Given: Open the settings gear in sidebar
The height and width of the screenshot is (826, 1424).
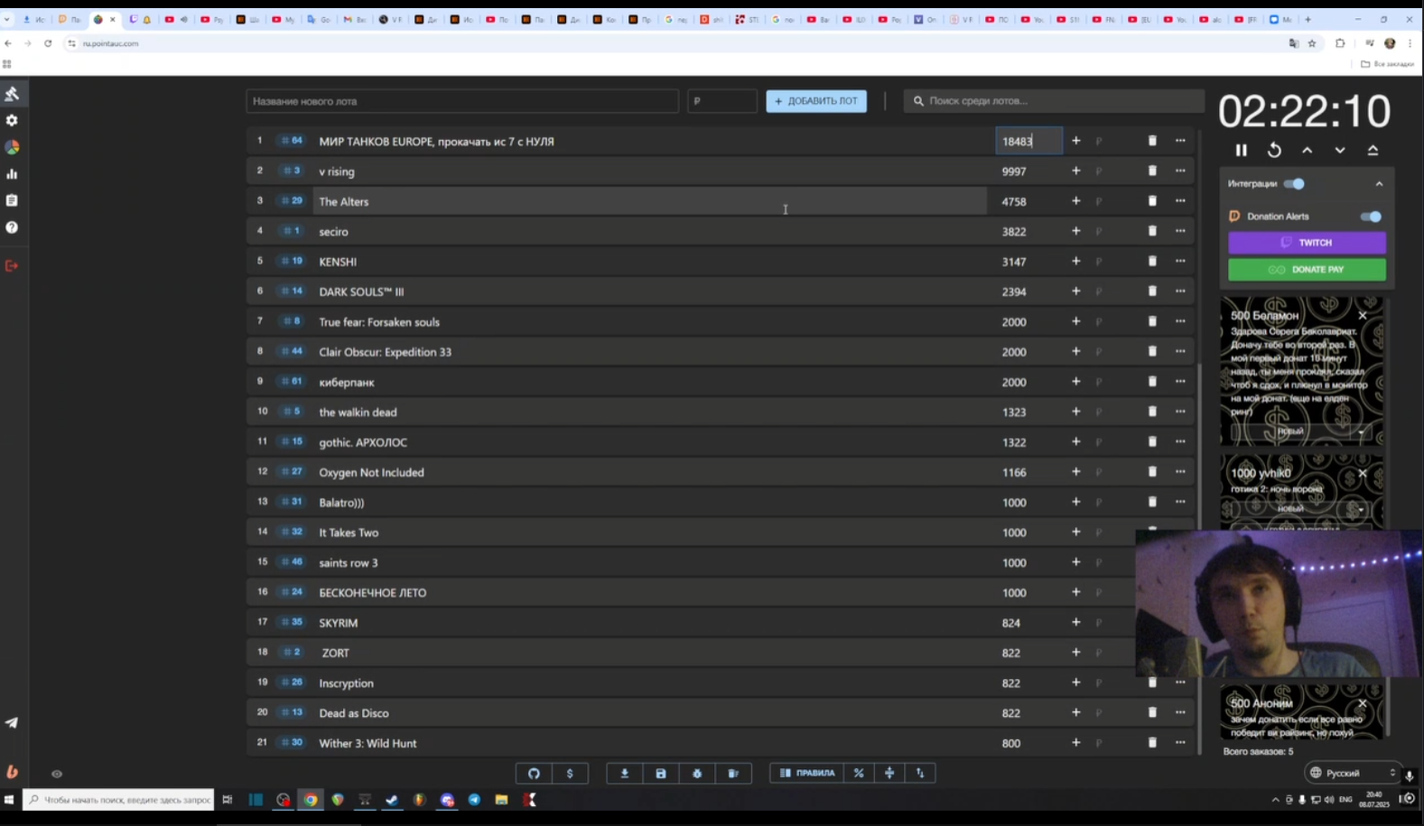Looking at the screenshot, I should click(x=12, y=120).
